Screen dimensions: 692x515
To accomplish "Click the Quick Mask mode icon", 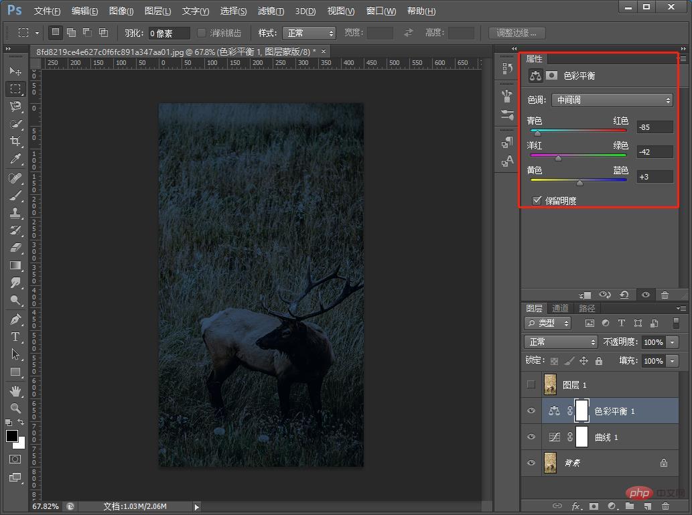I will coord(15,459).
